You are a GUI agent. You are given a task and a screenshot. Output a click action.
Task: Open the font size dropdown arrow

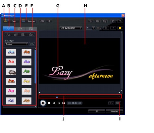click(x=93, y=28)
